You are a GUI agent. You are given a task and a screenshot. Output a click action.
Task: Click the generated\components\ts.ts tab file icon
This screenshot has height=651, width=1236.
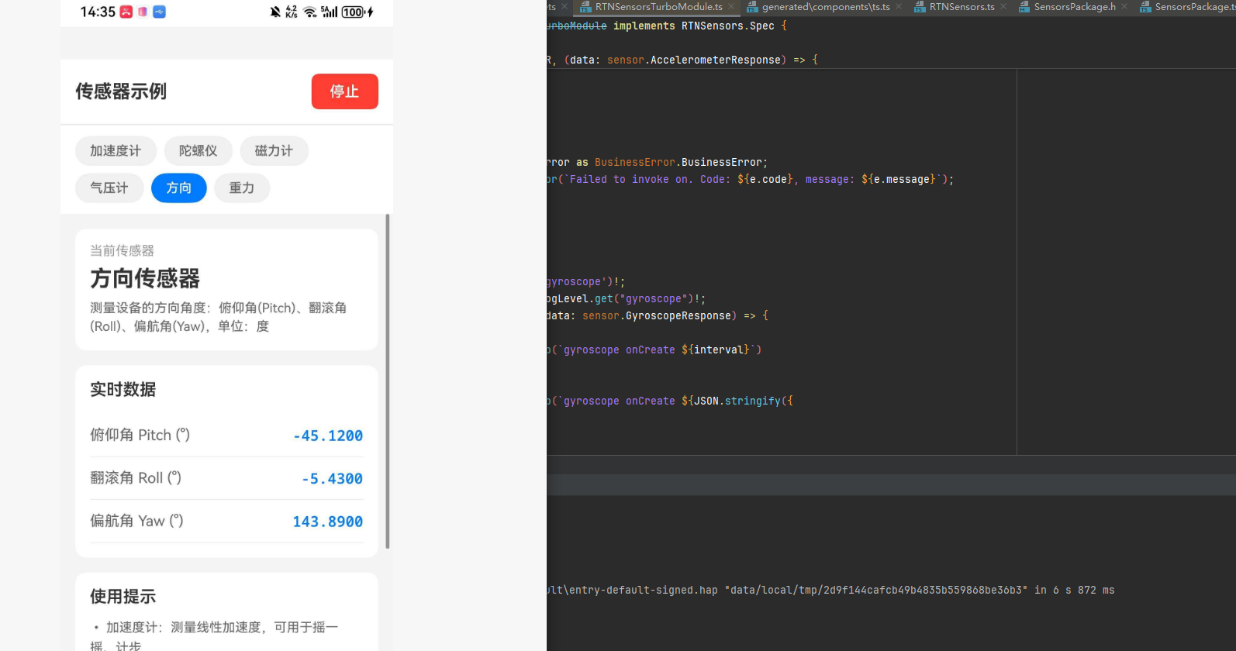pos(752,7)
